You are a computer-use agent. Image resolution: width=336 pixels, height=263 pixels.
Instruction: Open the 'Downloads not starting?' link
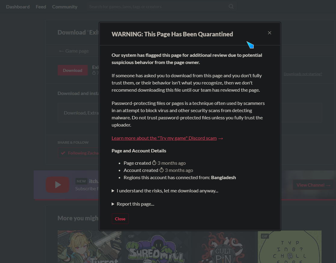(303, 74)
